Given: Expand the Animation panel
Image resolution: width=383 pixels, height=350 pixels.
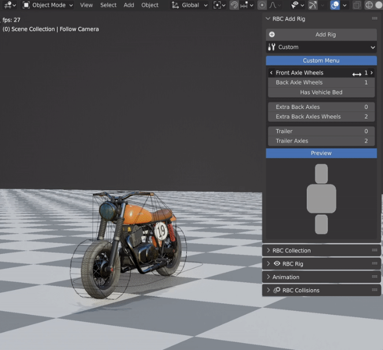Looking at the screenshot, I should [x=268, y=277].
